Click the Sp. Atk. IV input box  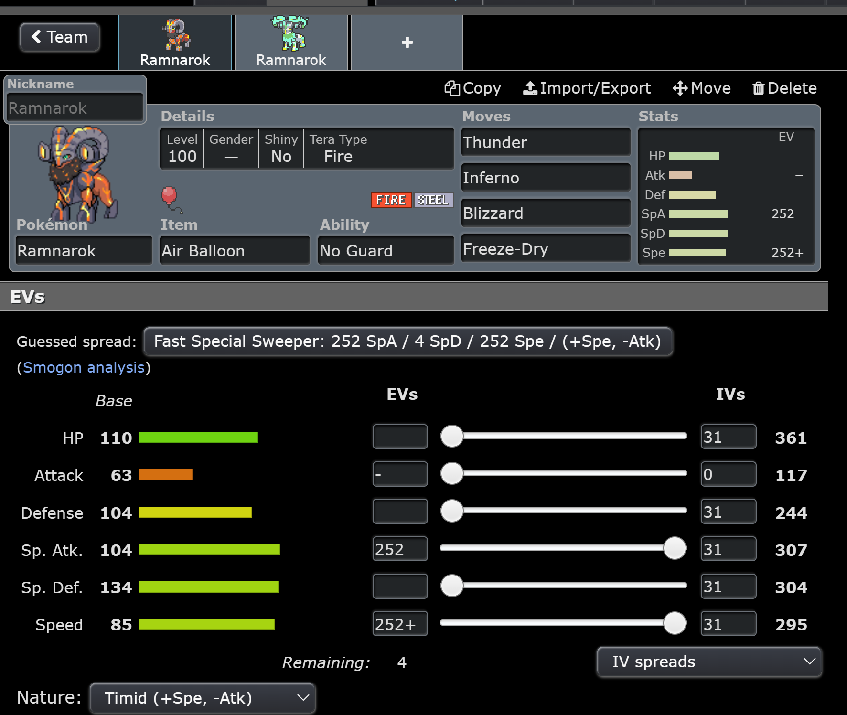pyautogui.click(x=729, y=549)
